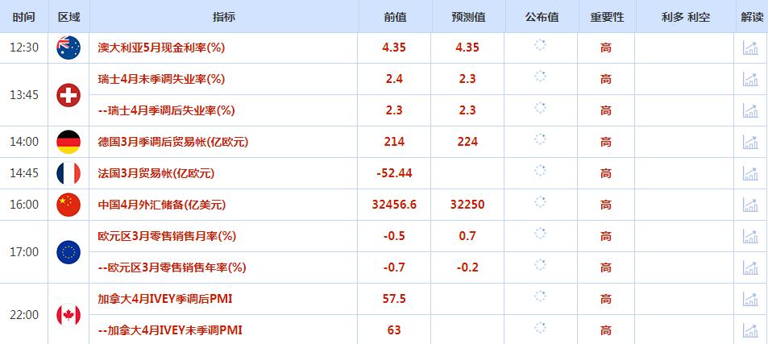
Task: Open 加拿大4月IVEY季调后PMI link
Action: pos(165,299)
